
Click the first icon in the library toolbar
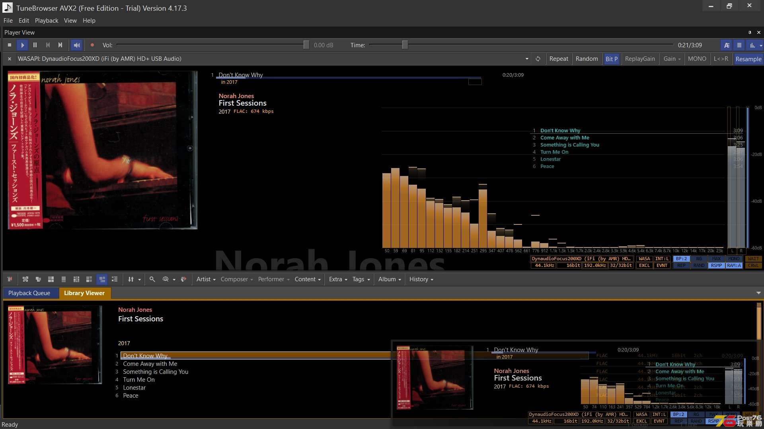(x=10, y=279)
